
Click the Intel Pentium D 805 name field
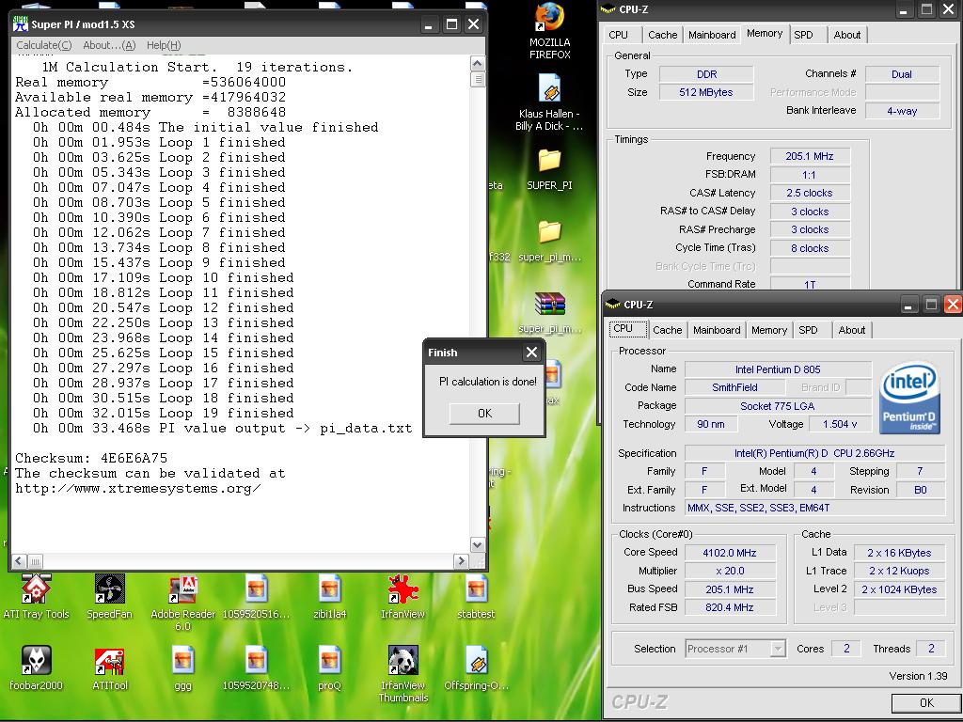[x=778, y=369]
